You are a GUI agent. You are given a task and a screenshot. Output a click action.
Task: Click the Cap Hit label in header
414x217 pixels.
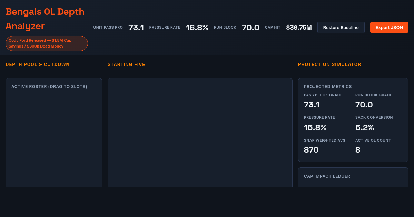(x=273, y=28)
